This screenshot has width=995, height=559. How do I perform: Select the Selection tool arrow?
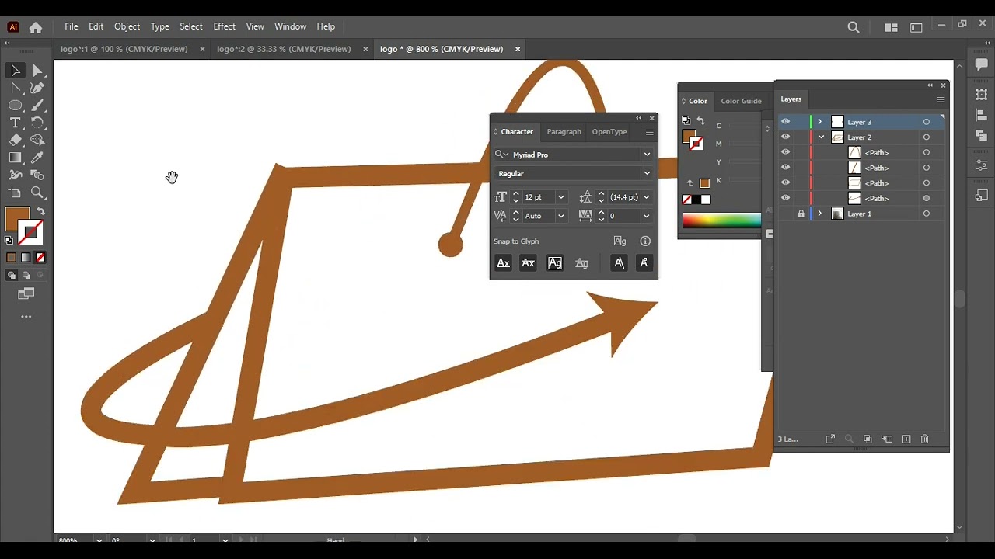coord(15,71)
